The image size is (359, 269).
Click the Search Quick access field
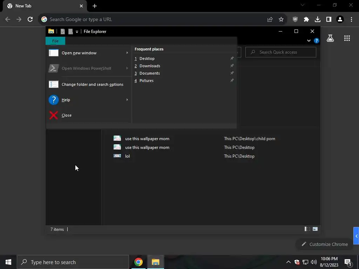coord(281,52)
